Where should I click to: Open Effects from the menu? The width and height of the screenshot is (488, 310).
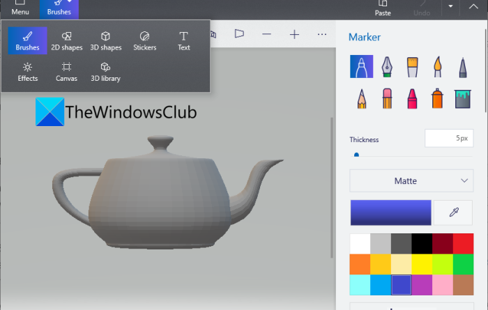click(28, 72)
